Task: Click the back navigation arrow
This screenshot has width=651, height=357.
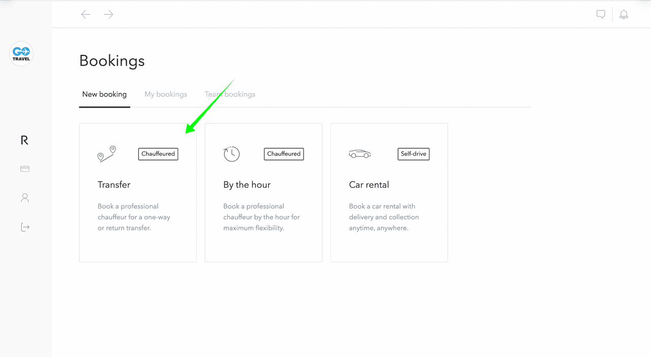Action: pyautogui.click(x=86, y=14)
